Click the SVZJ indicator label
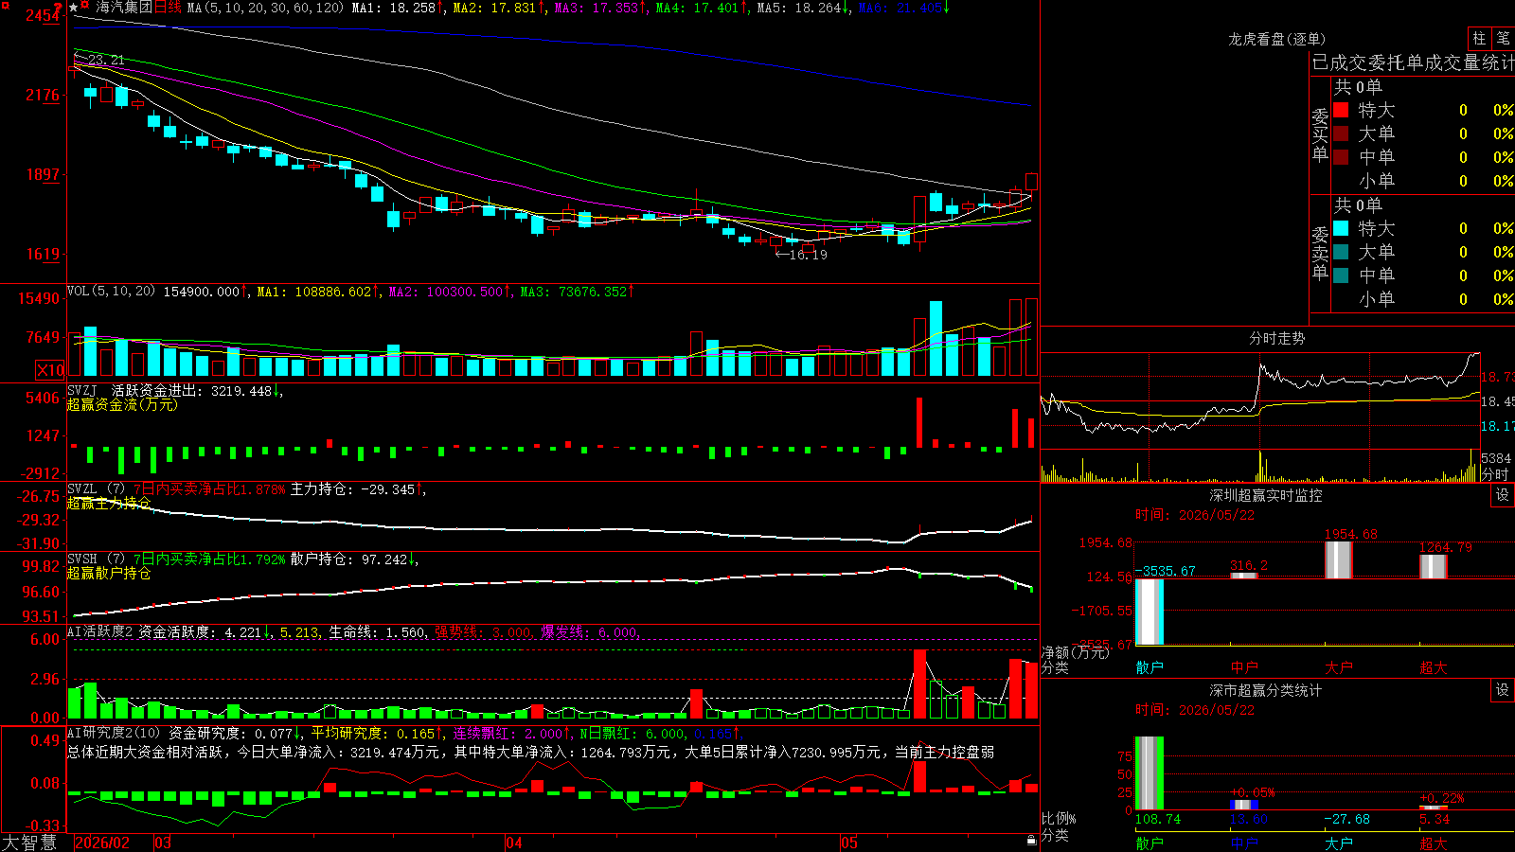The width and height of the screenshot is (1515, 852). pos(81,390)
